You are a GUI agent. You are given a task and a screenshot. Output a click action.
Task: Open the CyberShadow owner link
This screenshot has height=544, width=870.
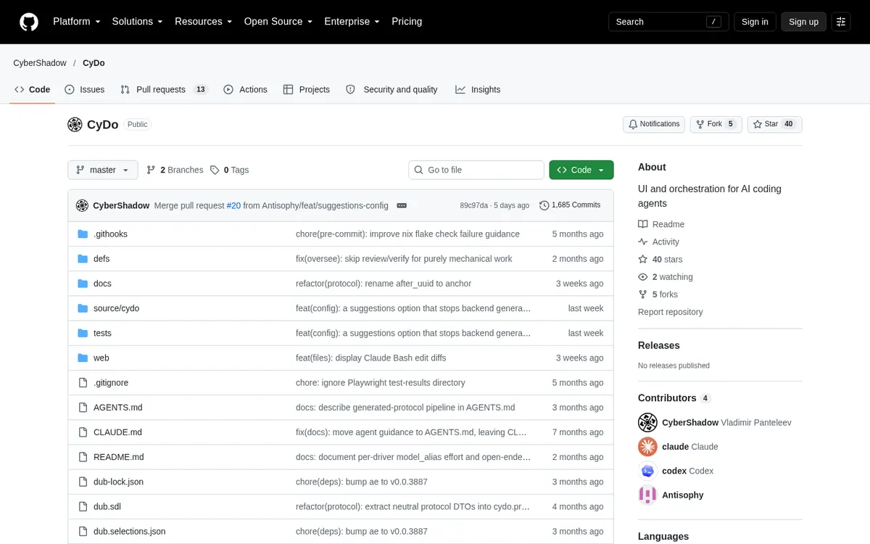[40, 63]
